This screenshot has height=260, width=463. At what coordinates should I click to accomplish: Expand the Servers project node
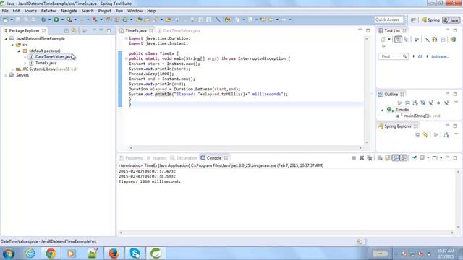pyautogui.click(x=6, y=75)
